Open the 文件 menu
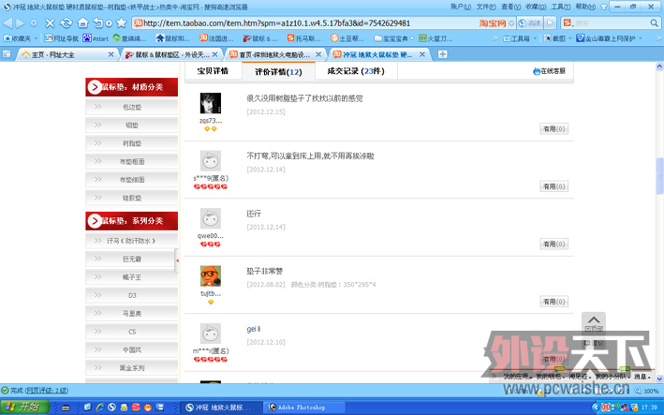This screenshot has height=415, width=664. coord(486,7)
